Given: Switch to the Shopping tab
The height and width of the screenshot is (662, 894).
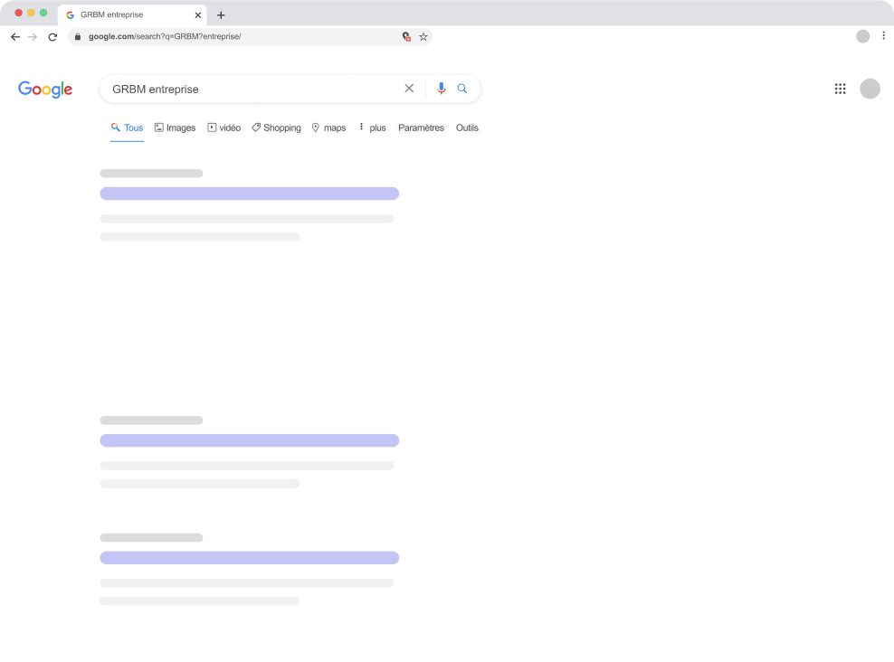Looking at the screenshot, I should [277, 128].
